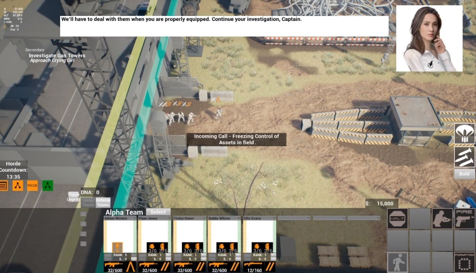Click the orange ROE icon
Image resolution: width=476 pixels, height=273 pixels.
32,185
